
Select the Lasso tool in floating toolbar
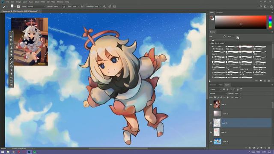click(x=12, y=44)
